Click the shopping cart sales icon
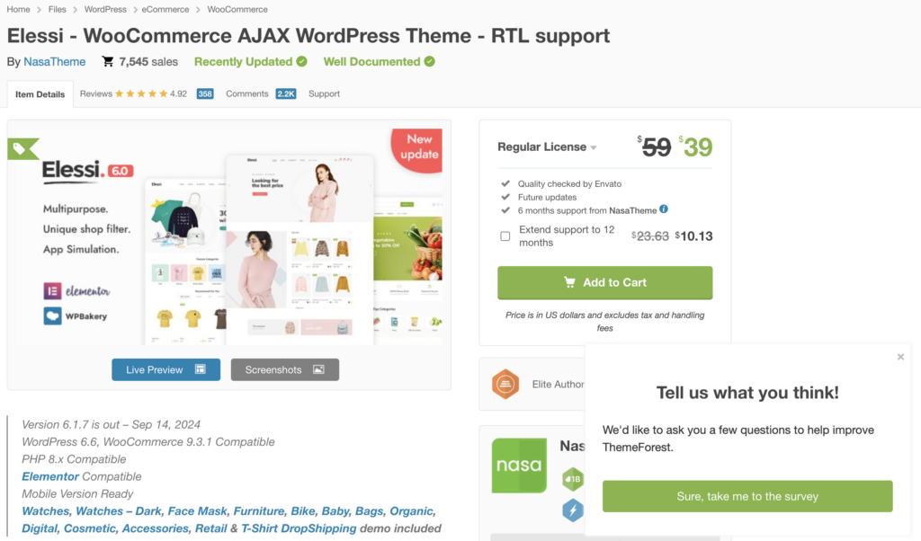Image resolution: width=921 pixels, height=541 pixels. coord(108,61)
